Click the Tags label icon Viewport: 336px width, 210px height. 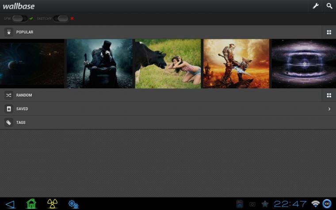pyautogui.click(x=9, y=122)
